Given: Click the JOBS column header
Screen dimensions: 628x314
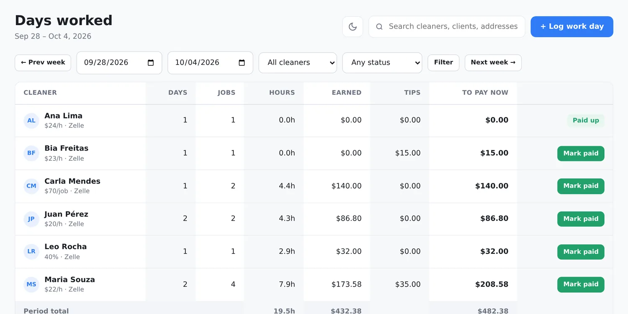Looking at the screenshot, I should tap(226, 93).
